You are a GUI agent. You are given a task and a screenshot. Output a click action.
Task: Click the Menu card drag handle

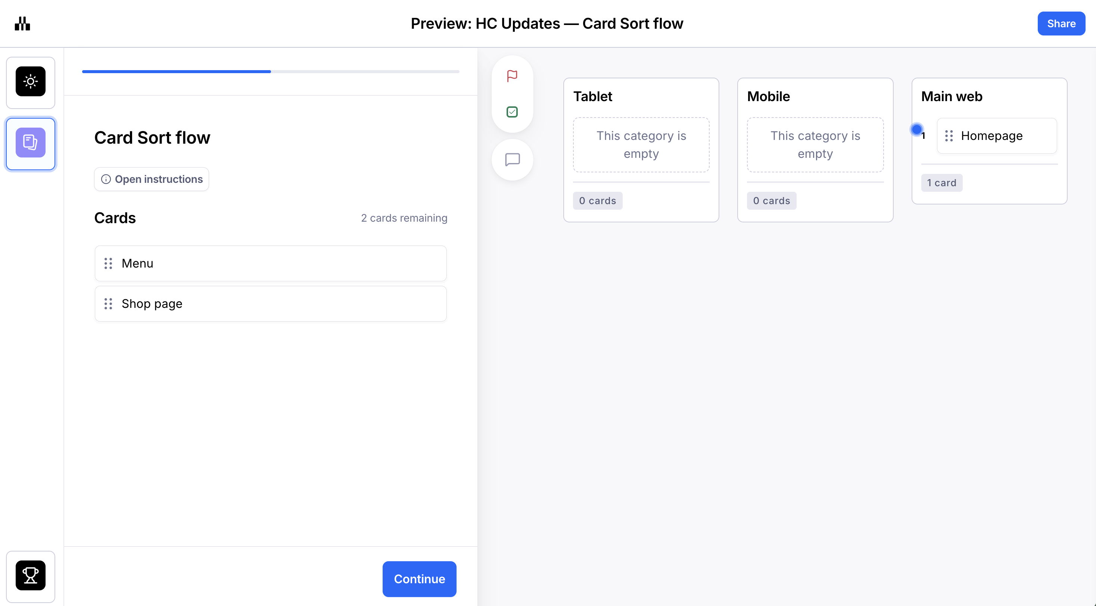109,263
